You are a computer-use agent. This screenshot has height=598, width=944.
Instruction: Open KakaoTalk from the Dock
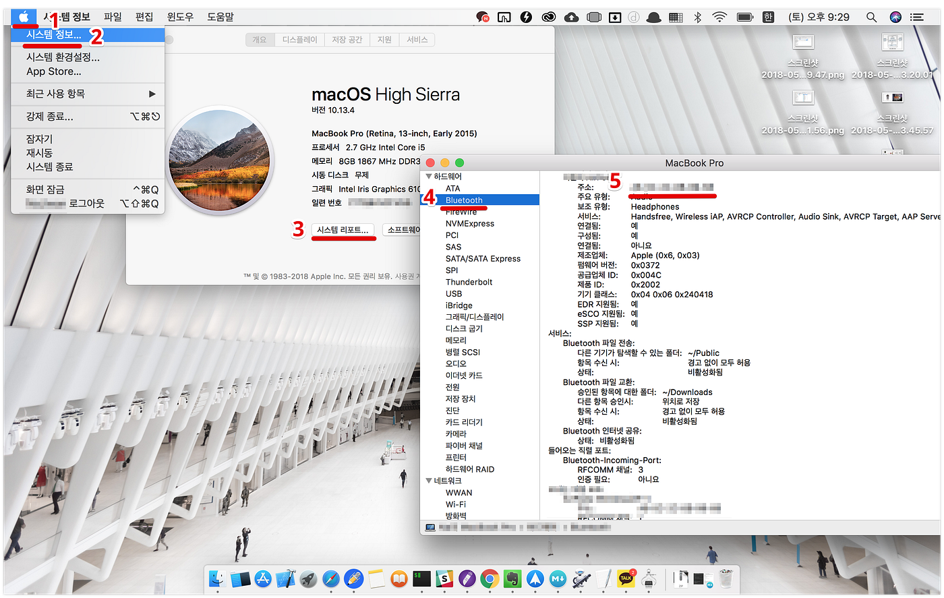click(626, 578)
